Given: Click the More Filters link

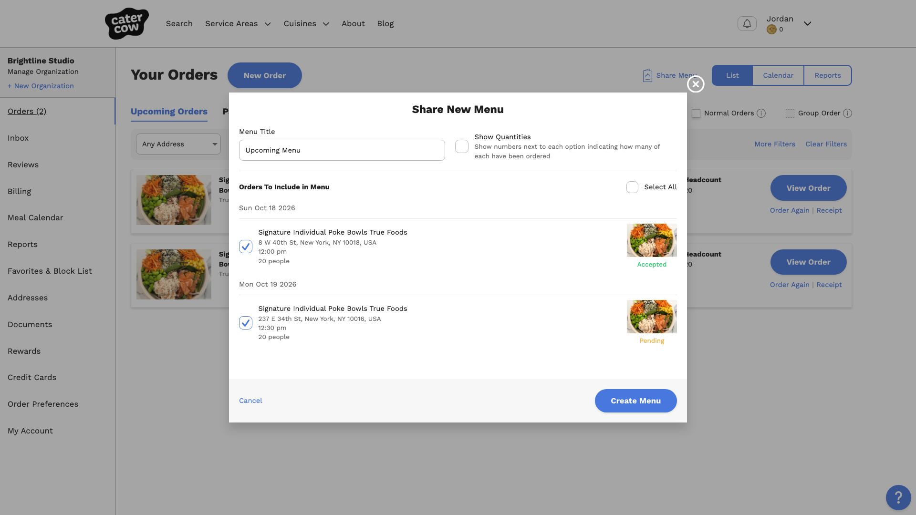Looking at the screenshot, I should 775,144.
